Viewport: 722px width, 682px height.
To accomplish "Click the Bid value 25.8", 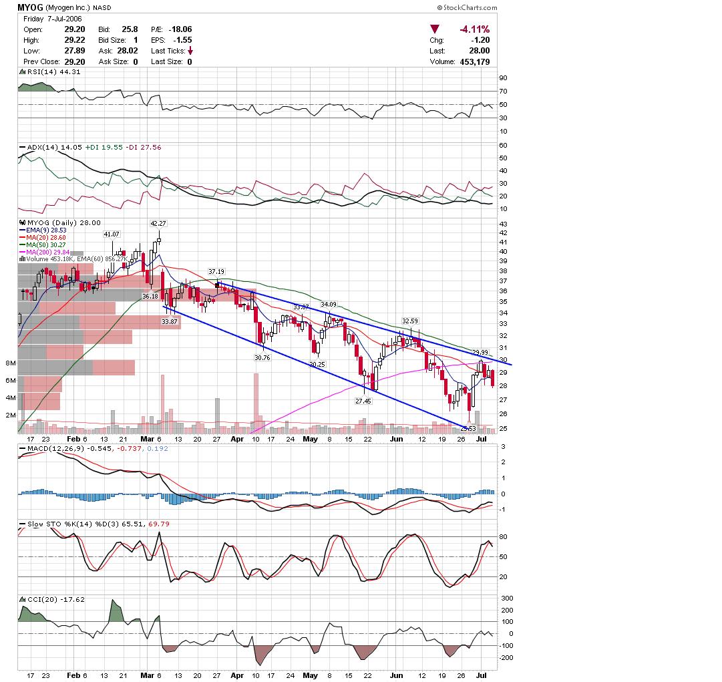I will tap(130, 29).
